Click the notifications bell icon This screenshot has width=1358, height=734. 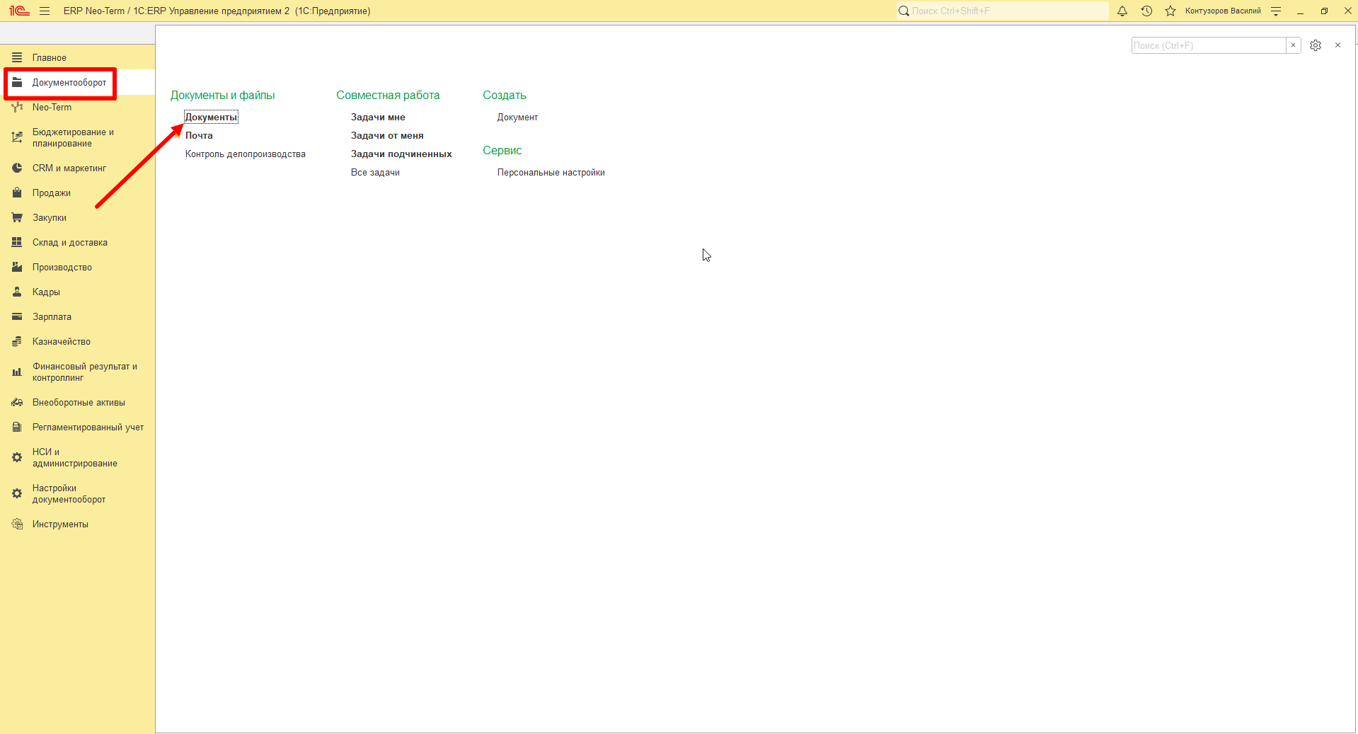click(x=1122, y=11)
